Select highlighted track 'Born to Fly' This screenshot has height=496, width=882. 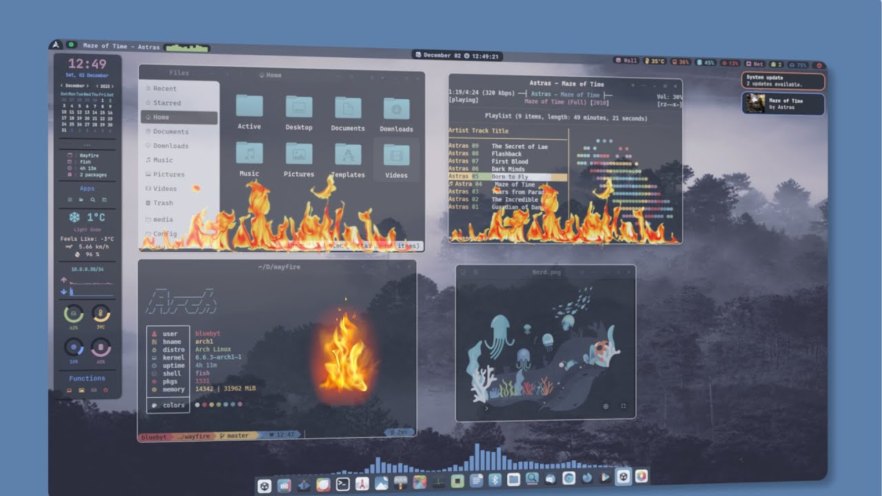[x=508, y=177]
